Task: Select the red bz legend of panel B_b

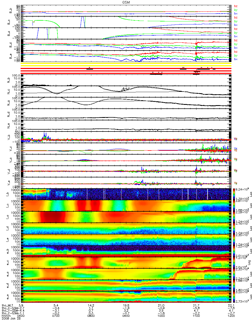Action: 236,6
